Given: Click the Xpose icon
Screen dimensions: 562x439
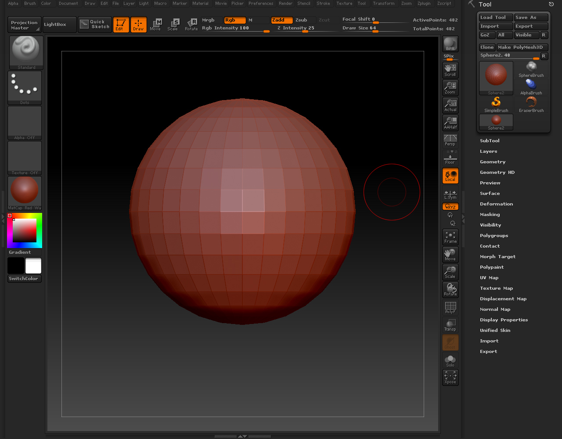Looking at the screenshot, I should click(x=450, y=377).
